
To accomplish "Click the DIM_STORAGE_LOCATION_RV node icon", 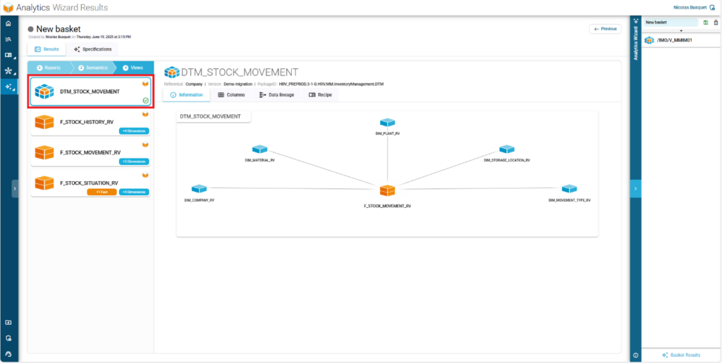I will 506,149.
